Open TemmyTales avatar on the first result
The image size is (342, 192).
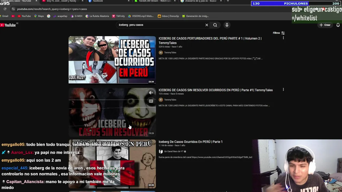(161, 53)
